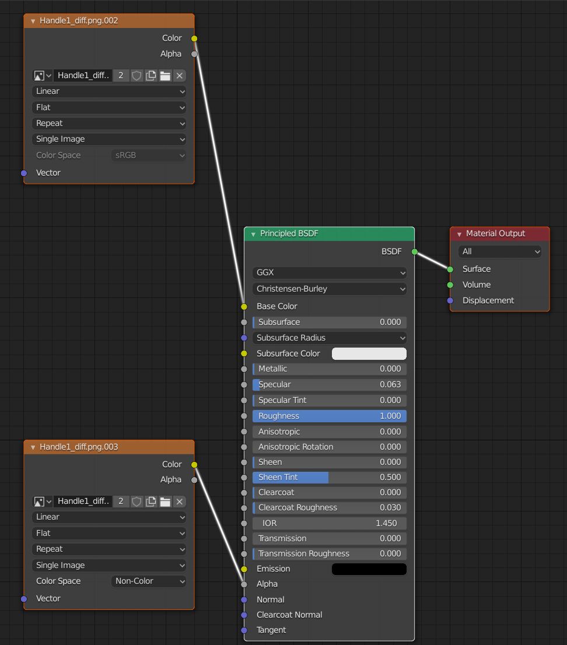The image size is (567, 645).
Task: Unlink image with X in Handle1_diff.png.002 node
Action: tap(180, 76)
